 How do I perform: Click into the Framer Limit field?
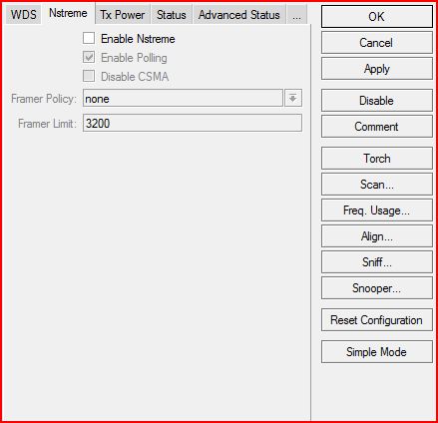tap(193, 123)
